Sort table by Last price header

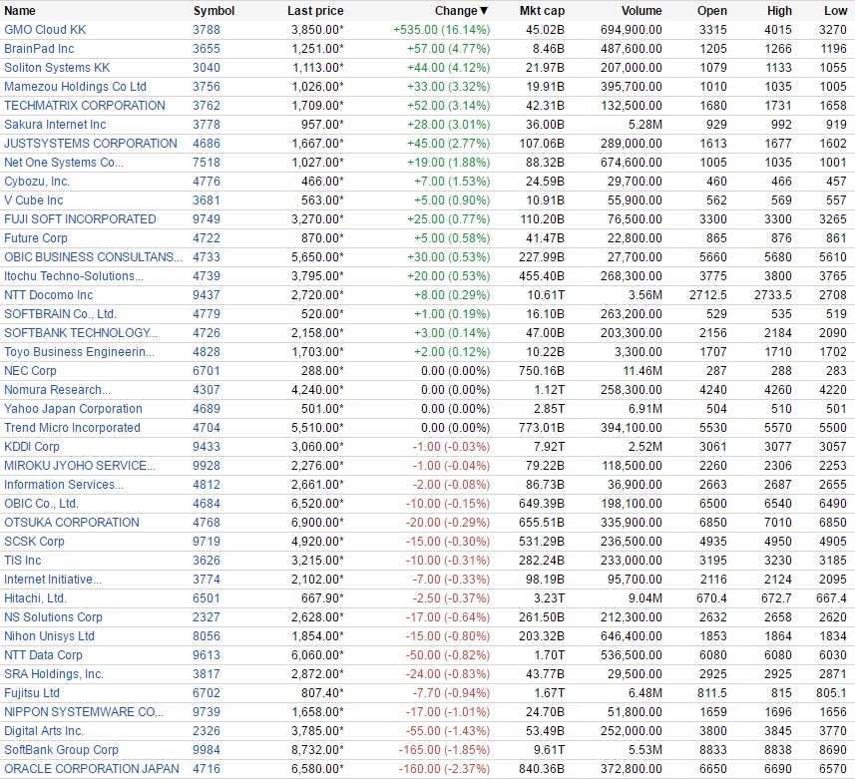[x=315, y=11]
